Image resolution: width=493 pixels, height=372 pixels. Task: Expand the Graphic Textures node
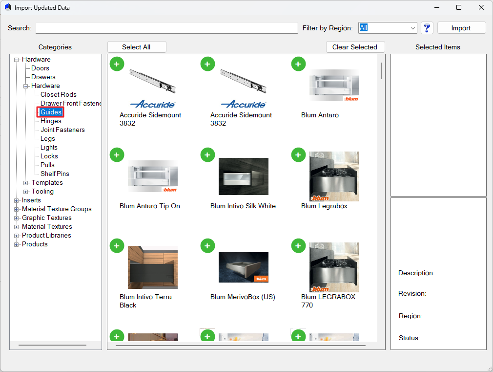point(16,219)
